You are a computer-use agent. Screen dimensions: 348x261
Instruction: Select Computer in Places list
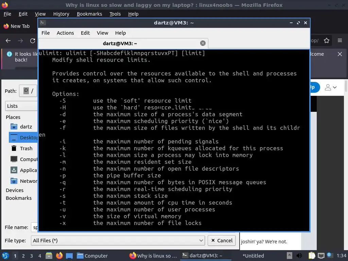(x=23, y=159)
